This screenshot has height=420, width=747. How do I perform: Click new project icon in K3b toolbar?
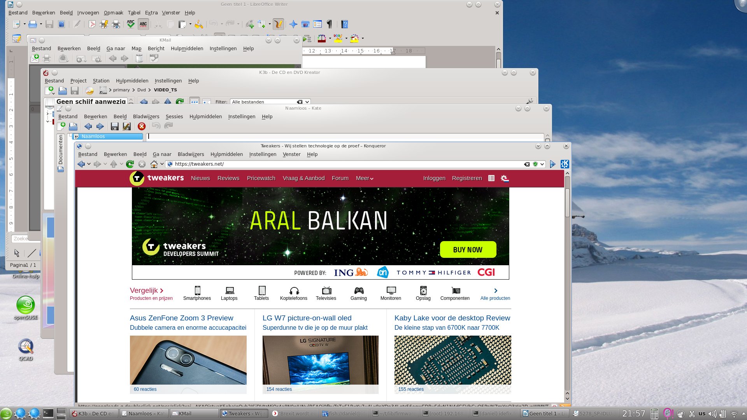point(49,91)
